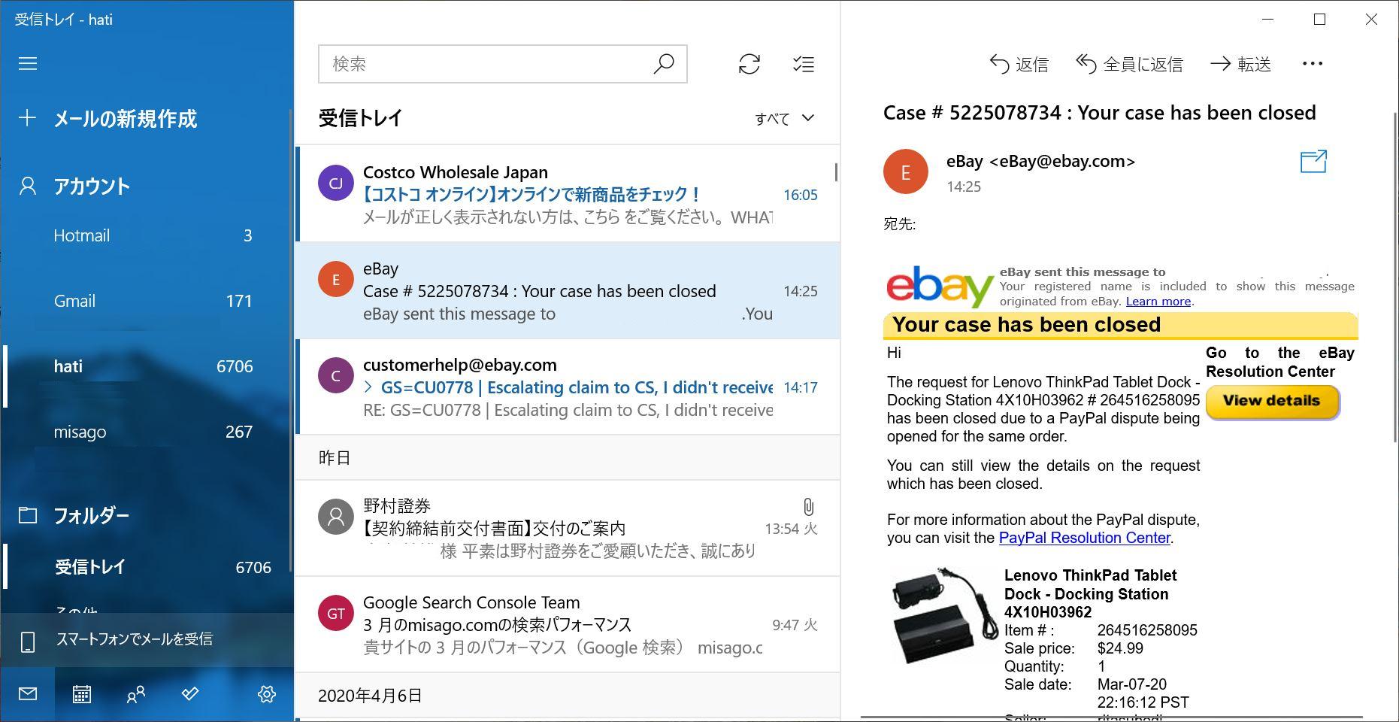The height and width of the screenshot is (722, 1399).
Task: Reply with 返信 button
Action: (1019, 64)
